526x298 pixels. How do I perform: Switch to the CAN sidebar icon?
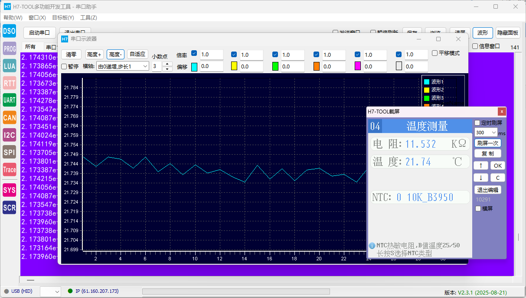pos(9,117)
